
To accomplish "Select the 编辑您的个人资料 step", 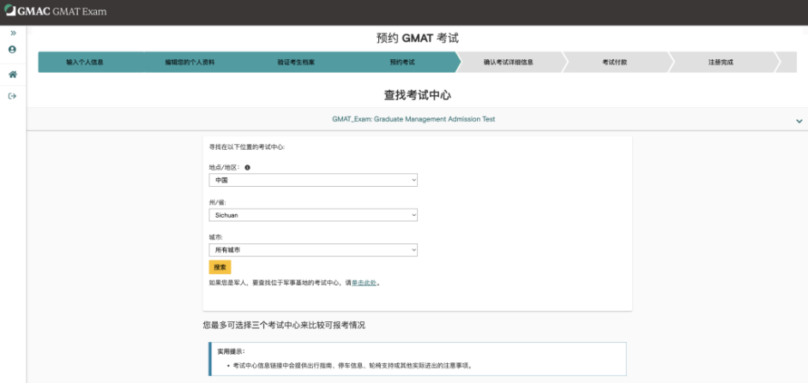I will pyautogui.click(x=190, y=62).
